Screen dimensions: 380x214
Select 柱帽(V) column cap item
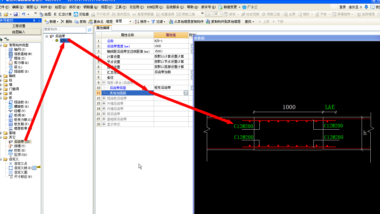point(19,111)
